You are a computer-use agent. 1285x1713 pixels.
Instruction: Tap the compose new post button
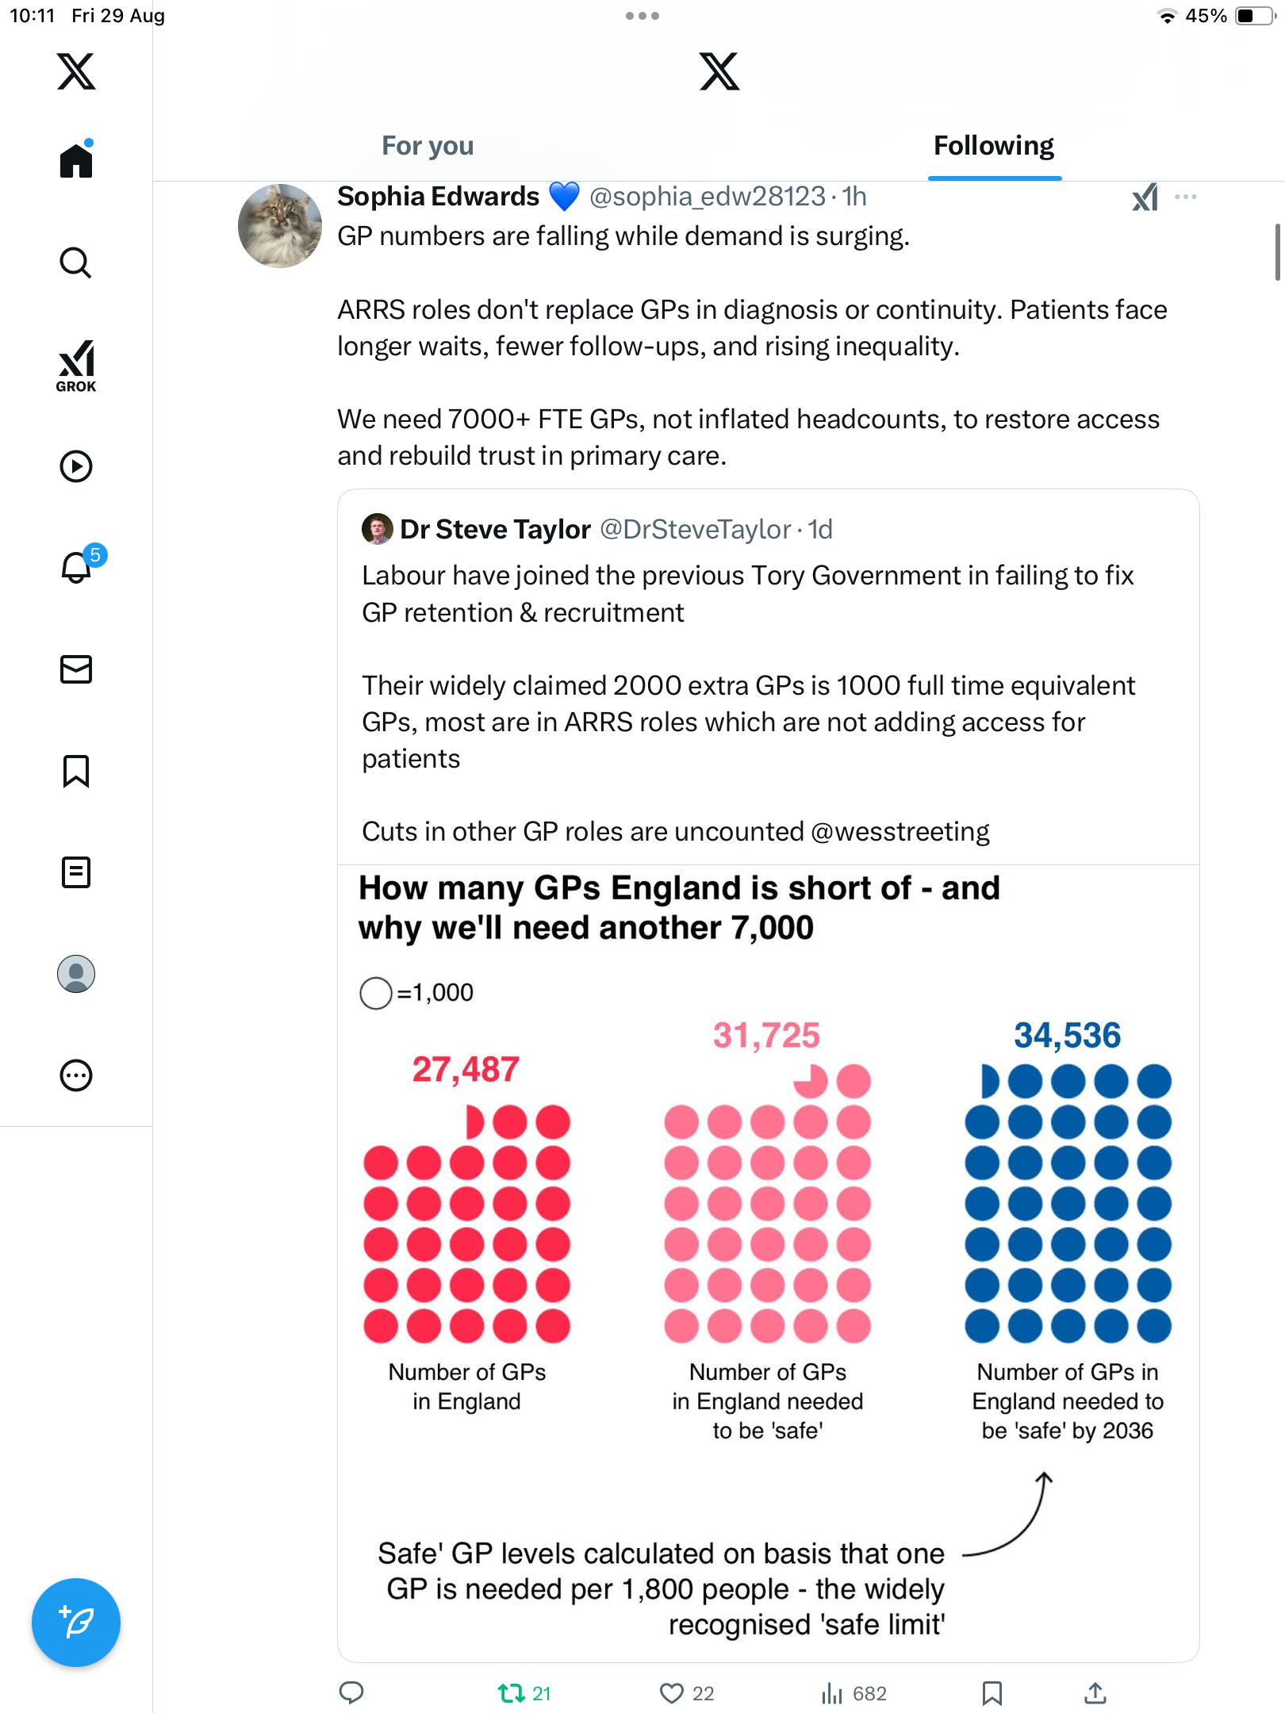point(76,1622)
